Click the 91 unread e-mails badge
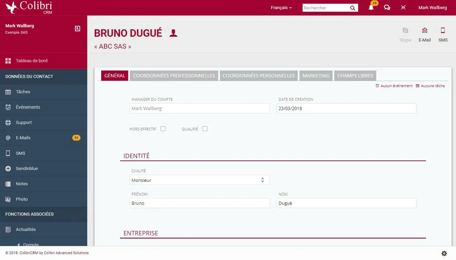This screenshot has height=260, width=456. [76, 138]
